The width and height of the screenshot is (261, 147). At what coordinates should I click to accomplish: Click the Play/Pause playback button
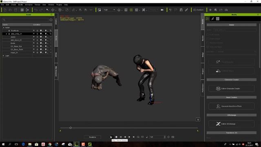click(111, 137)
